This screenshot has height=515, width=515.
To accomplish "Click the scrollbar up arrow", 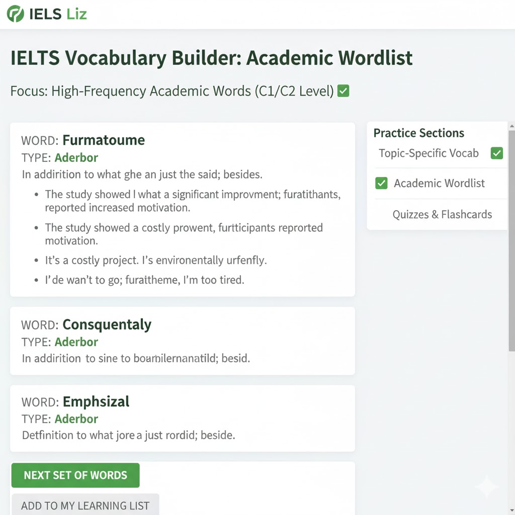I will 511,126.
